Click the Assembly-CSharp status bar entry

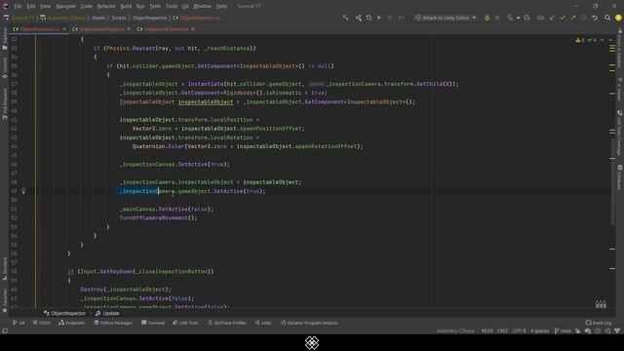click(455, 331)
